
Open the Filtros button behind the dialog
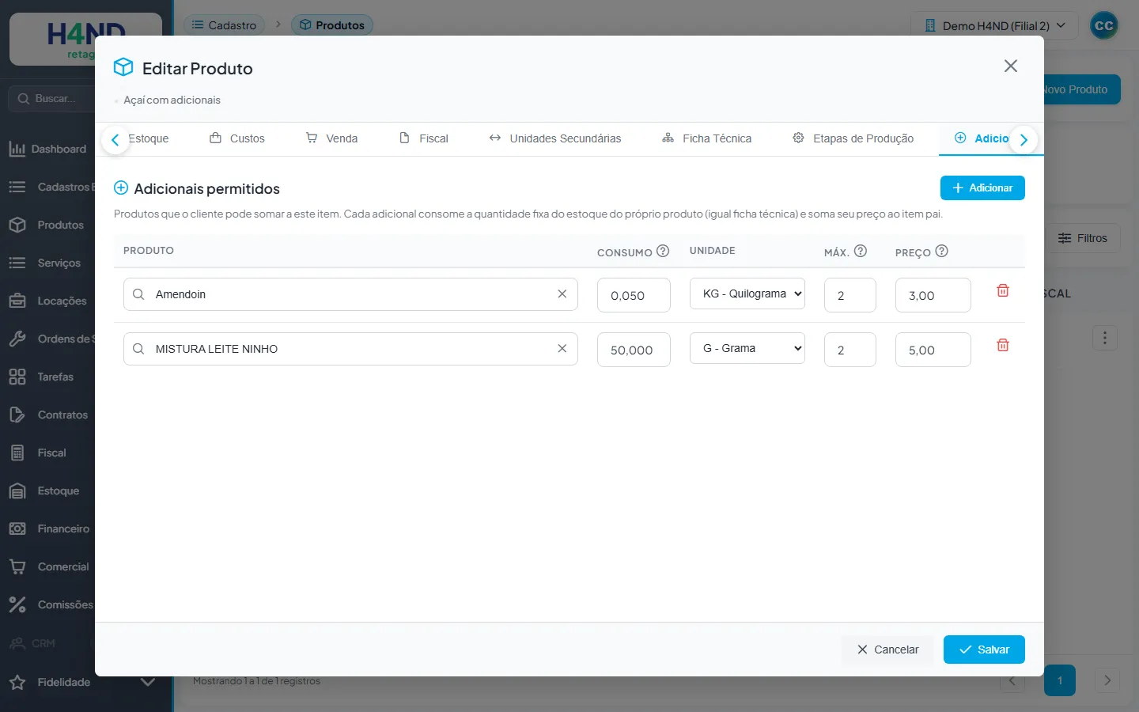tap(1084, 238)
